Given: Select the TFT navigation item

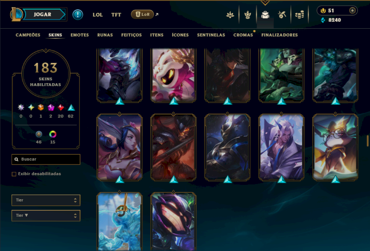Looking at the screenshot, I should pos(116,15).
